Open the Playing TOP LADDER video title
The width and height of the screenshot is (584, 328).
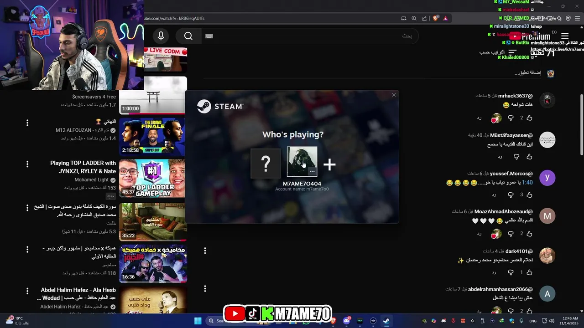pos(83,167)
